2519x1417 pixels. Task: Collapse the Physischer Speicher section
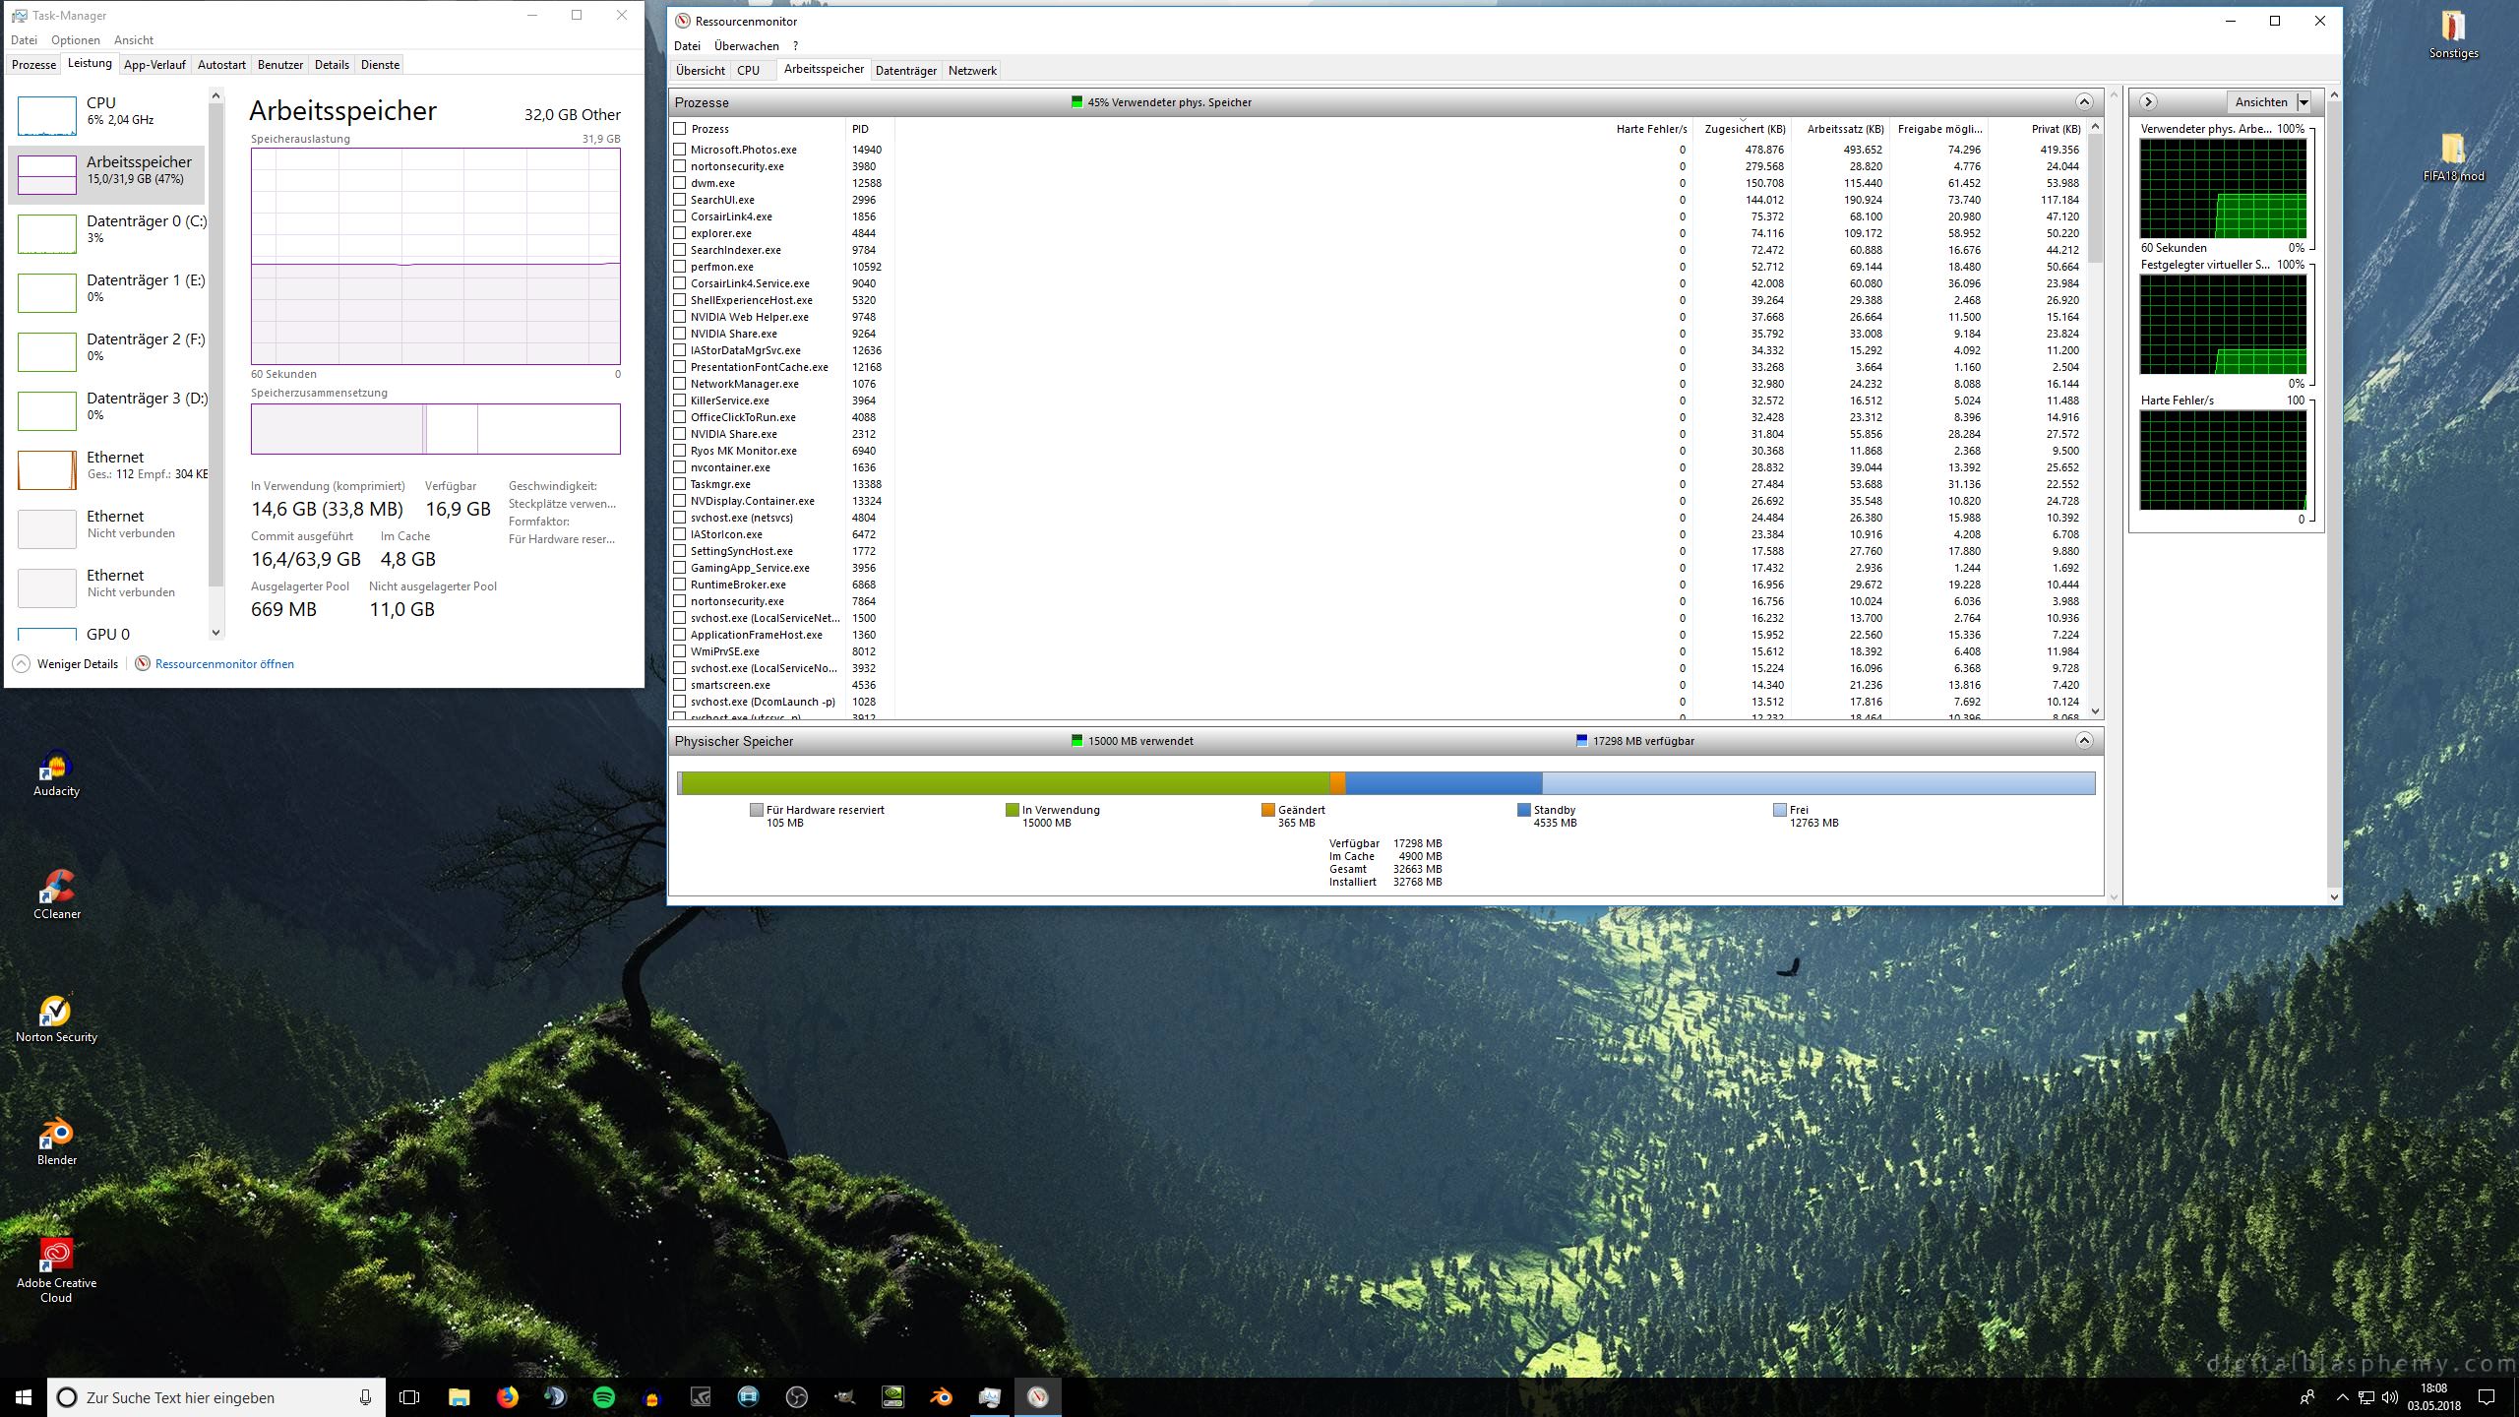pos(2083,741)
